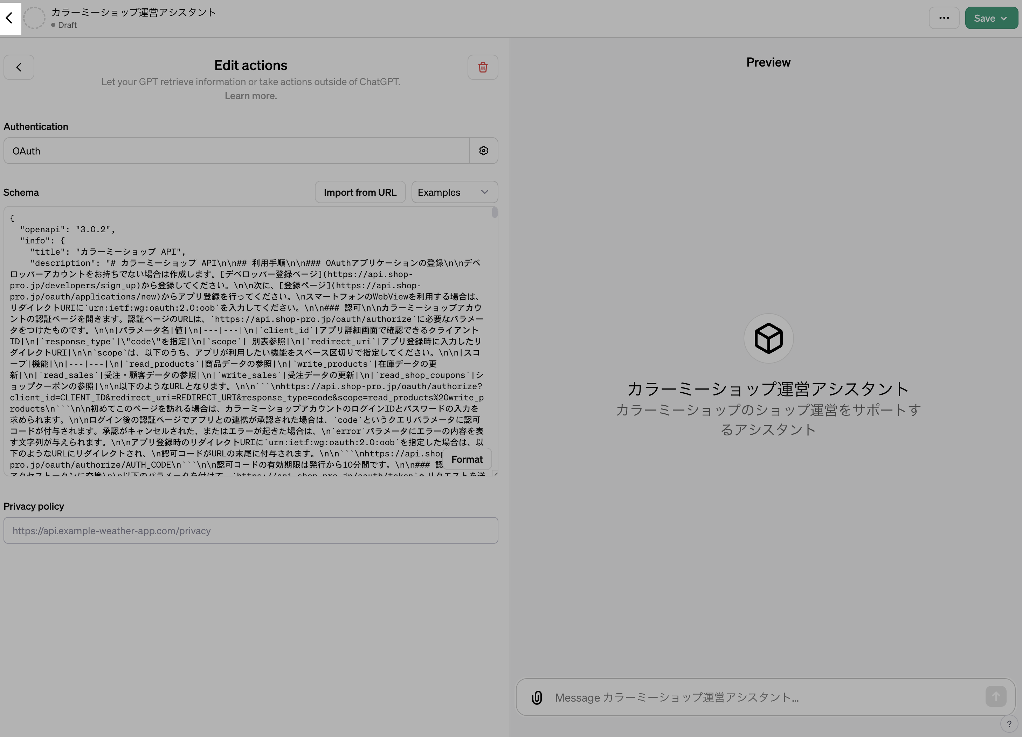Screen dimensions: 1022x737
Task: Open the more options ellipsis menu
Action: 944,18
